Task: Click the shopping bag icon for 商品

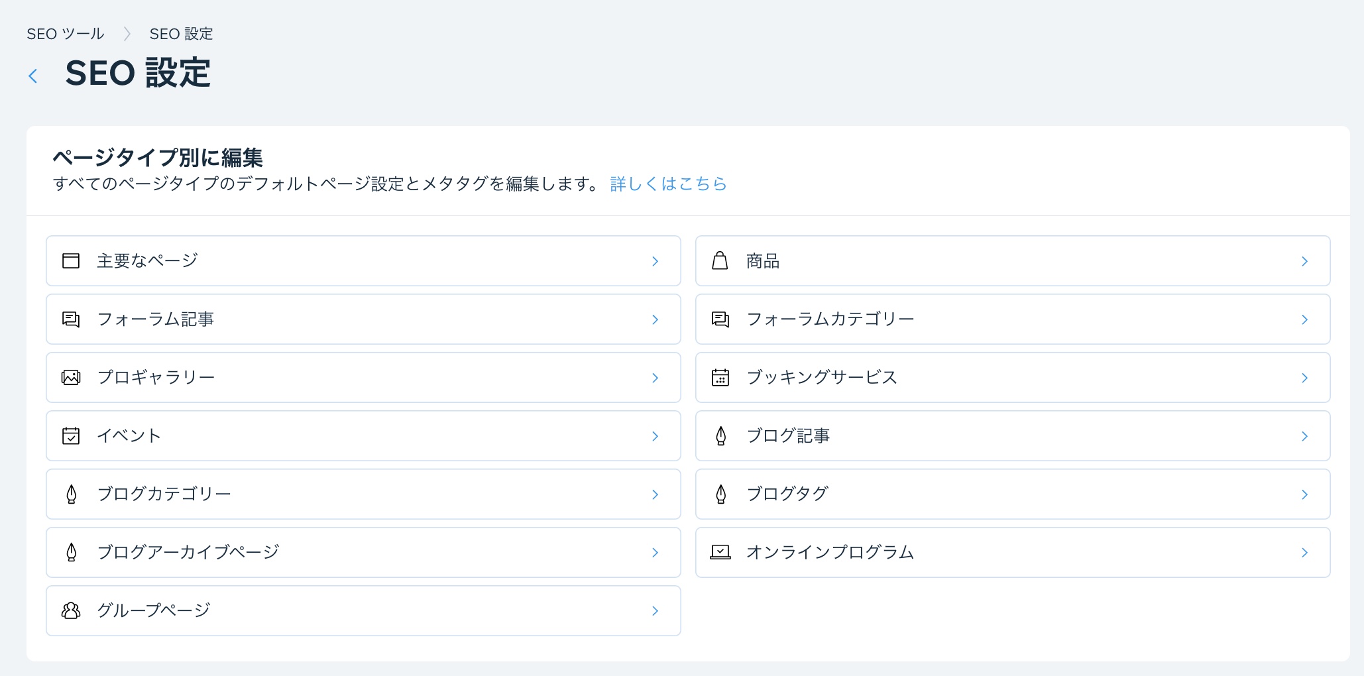Action: (720, 261)
